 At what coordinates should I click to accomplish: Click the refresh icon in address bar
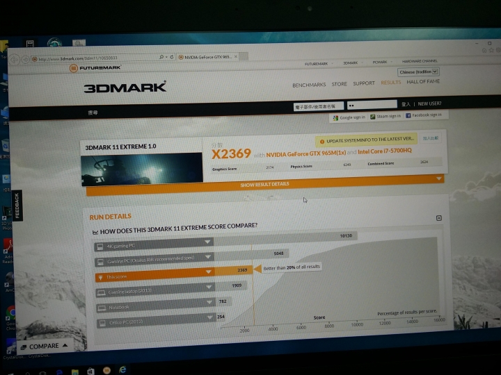tap(172, 57)
